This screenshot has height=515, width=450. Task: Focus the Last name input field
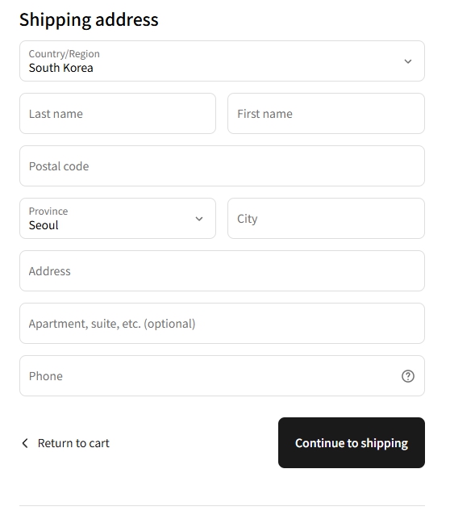118,114
